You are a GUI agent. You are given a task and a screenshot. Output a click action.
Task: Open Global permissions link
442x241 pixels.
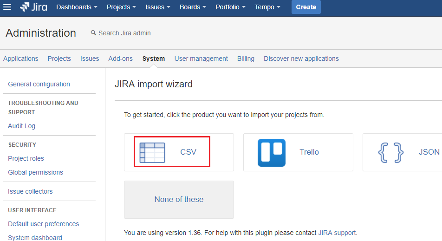tap(35, 172)
